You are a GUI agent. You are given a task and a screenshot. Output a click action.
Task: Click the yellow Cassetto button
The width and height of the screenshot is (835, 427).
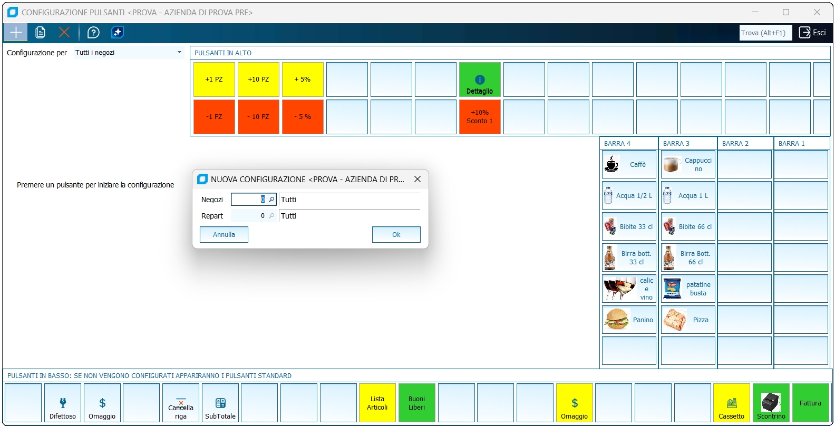(732, 403)
